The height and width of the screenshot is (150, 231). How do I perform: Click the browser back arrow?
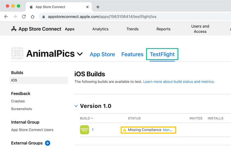(x=6, y=17)
